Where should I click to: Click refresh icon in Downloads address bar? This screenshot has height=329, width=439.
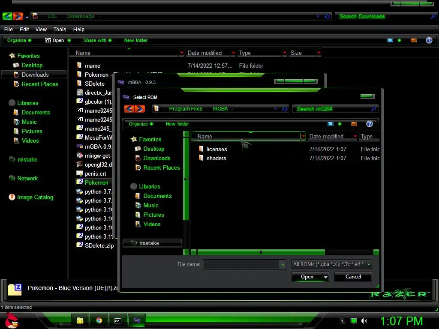327,17
